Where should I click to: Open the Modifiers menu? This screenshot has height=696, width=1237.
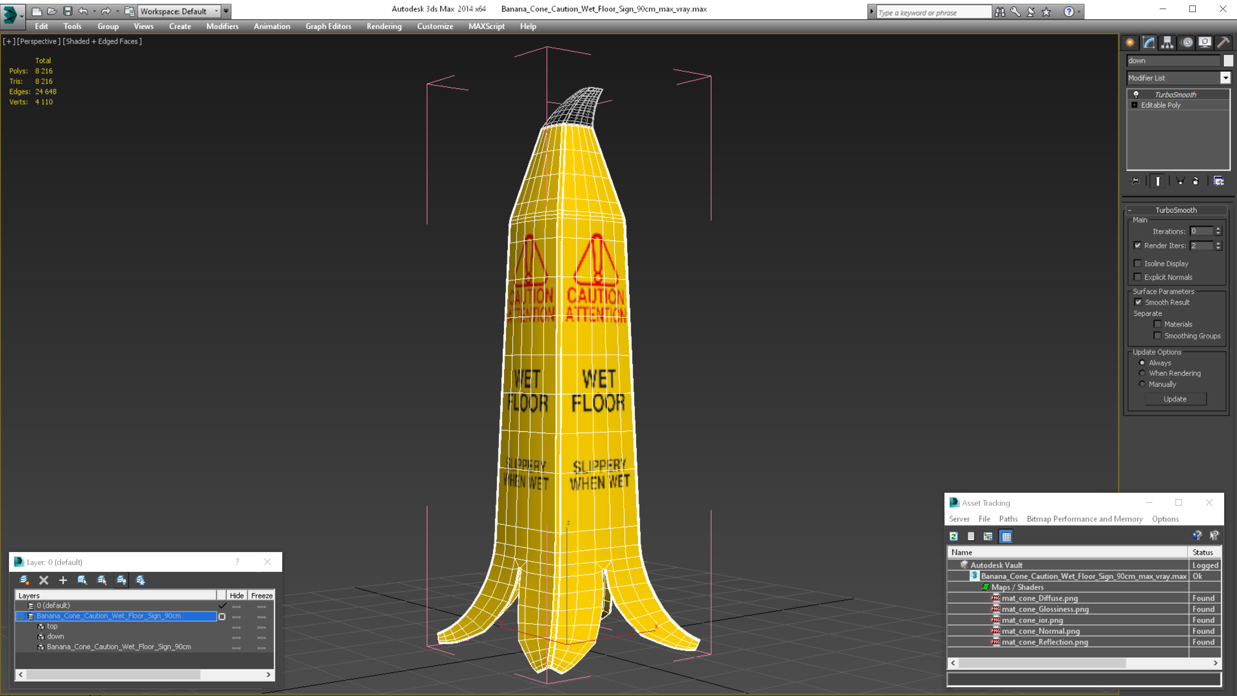click(222, 26)
